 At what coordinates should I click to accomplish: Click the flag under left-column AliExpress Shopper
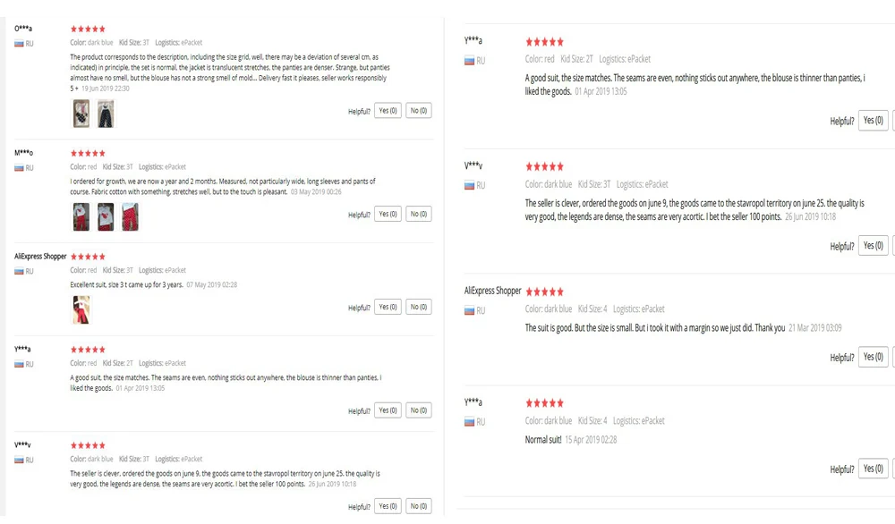click(19, 272)
